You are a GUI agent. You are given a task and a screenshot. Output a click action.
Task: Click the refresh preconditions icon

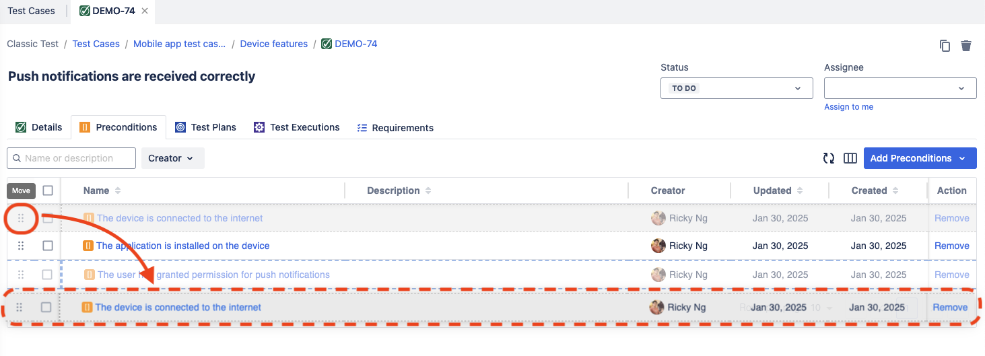pyautogui.click(x=829, y=158)
